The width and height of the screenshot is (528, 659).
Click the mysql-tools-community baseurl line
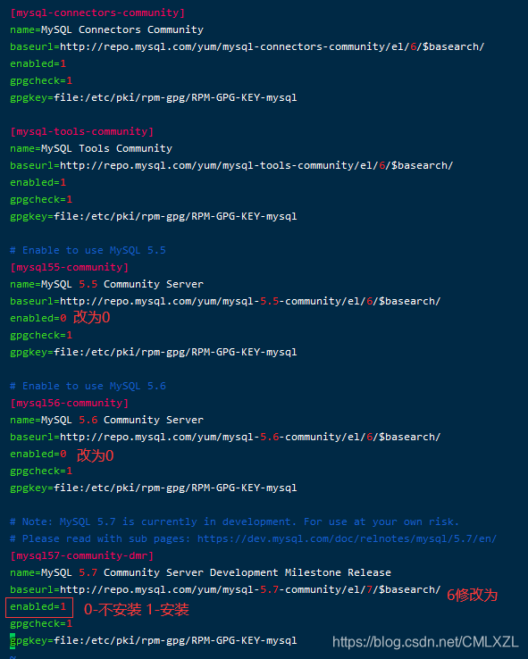231,165
